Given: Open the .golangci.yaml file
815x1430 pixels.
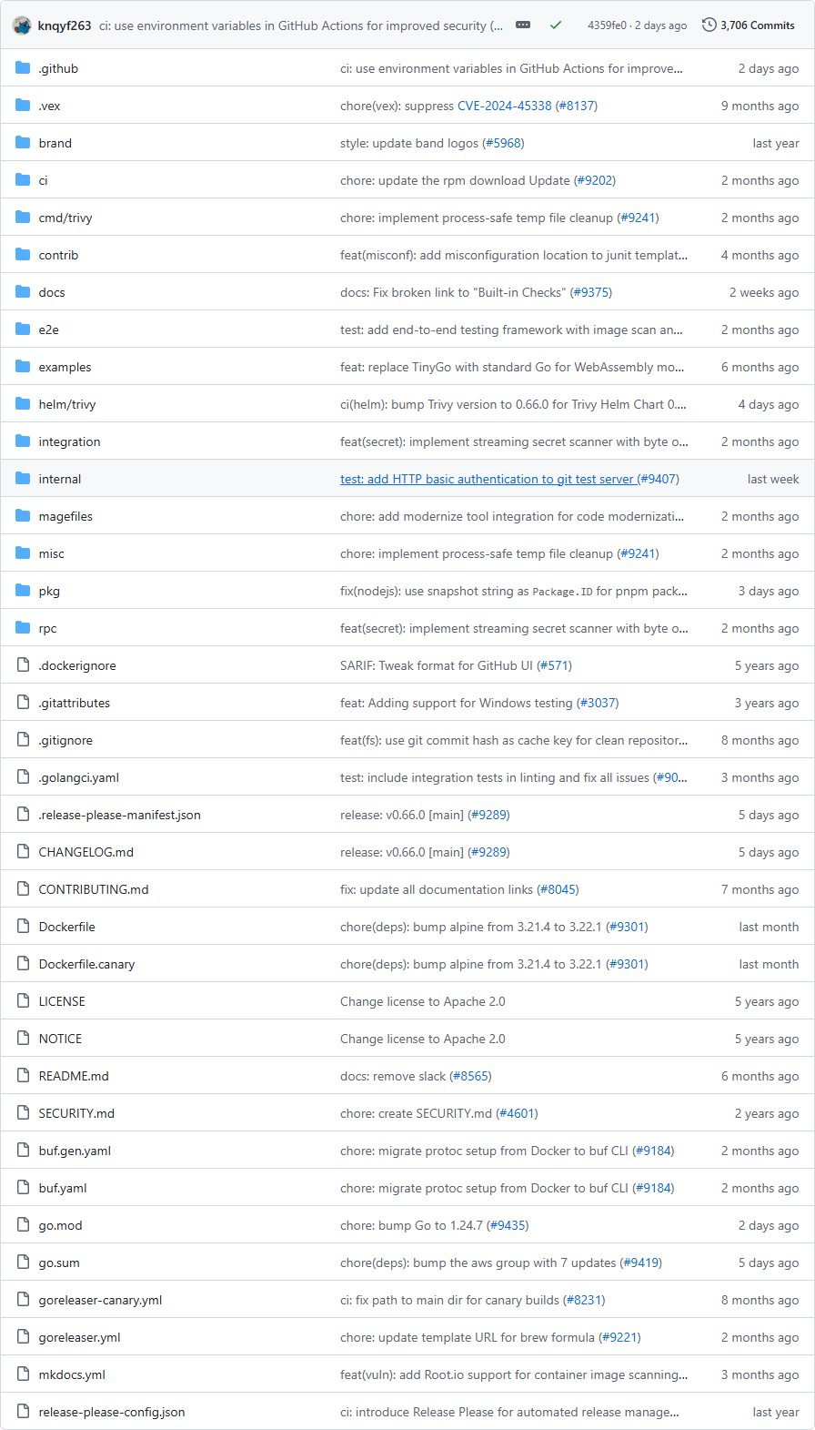Looking at the screenshot, I should [x=79, y=777].
